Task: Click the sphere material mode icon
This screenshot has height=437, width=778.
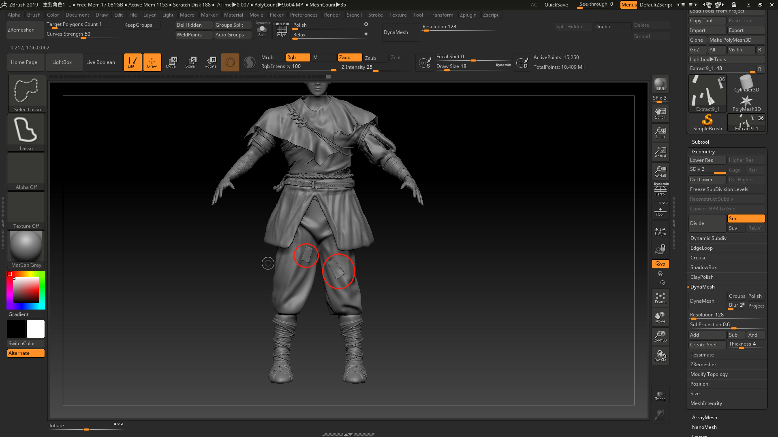Action: [x=230, y=62]
